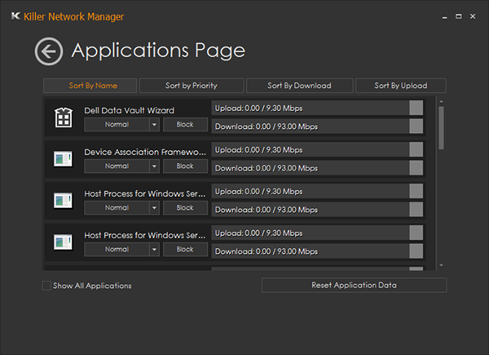Click download limit handle for Dell Data Vault Wizard
Image resolution: width=489 pixels, height=355 pixels.
coord(416,126)
